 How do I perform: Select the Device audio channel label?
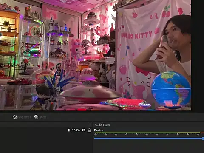click(x=99, y=130)
